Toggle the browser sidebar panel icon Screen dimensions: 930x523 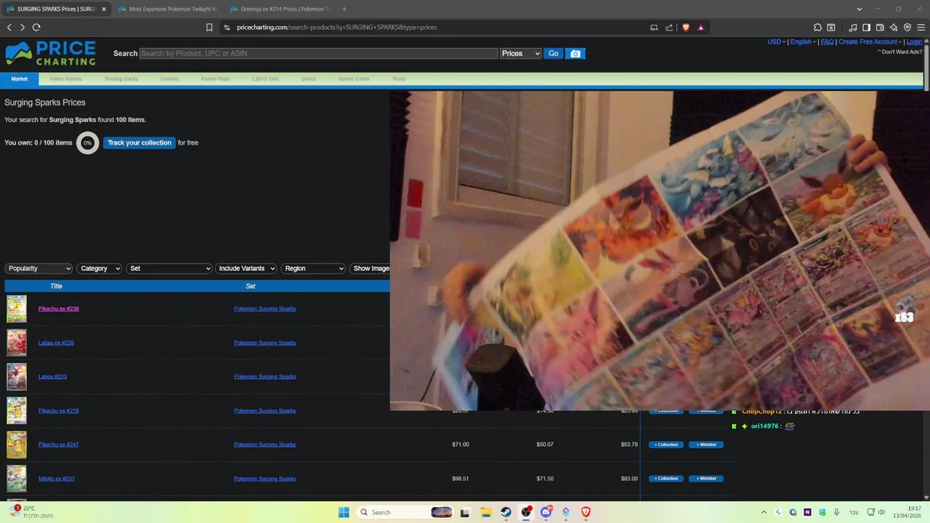coord(866,28)
